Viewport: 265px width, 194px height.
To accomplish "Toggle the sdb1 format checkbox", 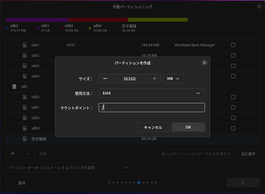I will (x=233, y=107).
